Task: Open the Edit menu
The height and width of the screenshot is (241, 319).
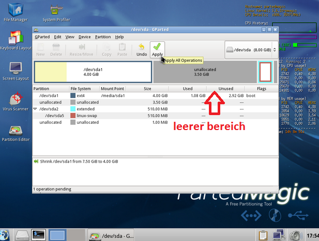Action: (57, 37)
